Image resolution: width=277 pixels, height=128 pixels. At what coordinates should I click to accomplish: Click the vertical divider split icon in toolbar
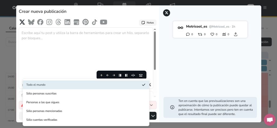point(133,75)
